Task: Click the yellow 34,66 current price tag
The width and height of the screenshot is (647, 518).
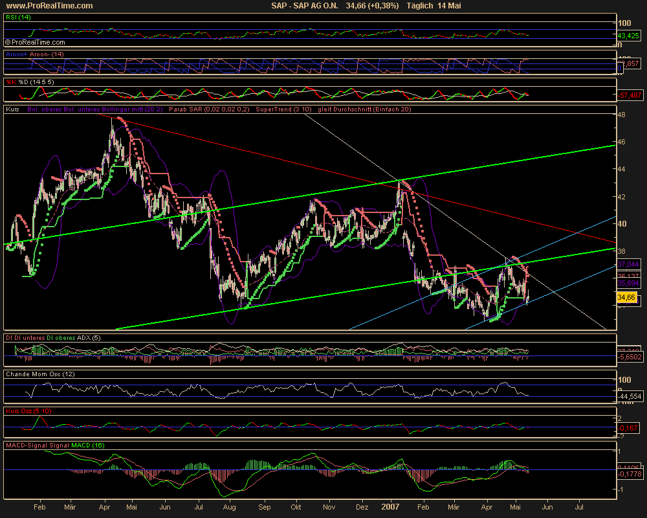Action: click(626, 297)
